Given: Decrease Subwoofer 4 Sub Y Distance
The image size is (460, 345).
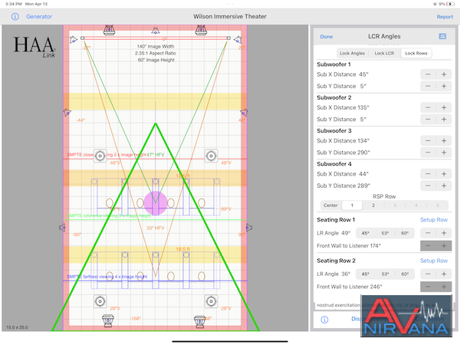Looking at the screenshot, I should click(x=428, y=186).
